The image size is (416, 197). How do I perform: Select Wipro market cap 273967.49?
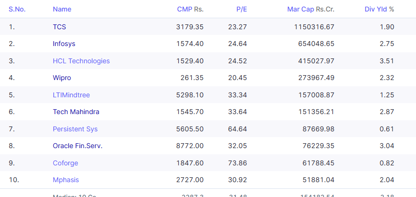pyautogui.click(x=316, y=78)
